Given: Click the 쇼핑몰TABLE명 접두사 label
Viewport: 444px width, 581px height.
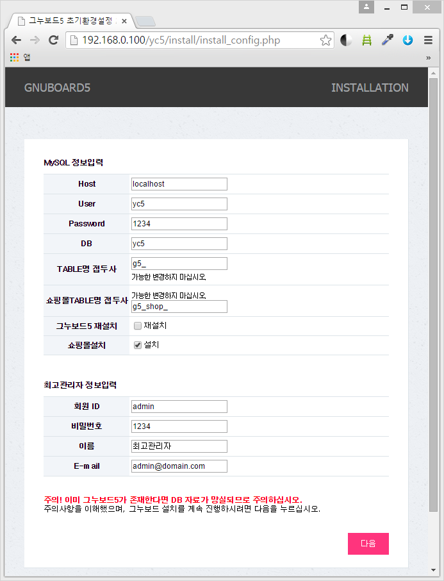Looking at the screenshot, I should tap(86, 301).
